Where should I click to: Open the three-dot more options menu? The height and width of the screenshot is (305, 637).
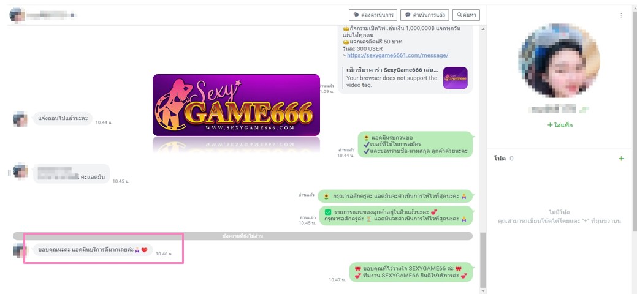(620, 15)
